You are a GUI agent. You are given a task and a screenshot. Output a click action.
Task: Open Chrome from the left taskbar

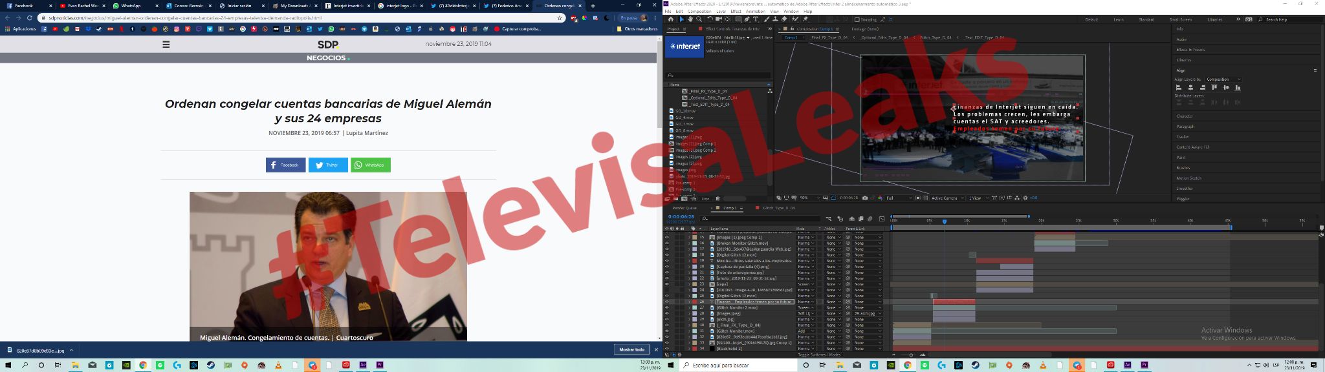(x=143, y=365)
